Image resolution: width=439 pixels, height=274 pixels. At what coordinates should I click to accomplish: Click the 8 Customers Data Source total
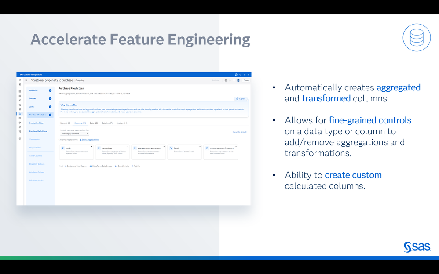(x=76, y=166)
